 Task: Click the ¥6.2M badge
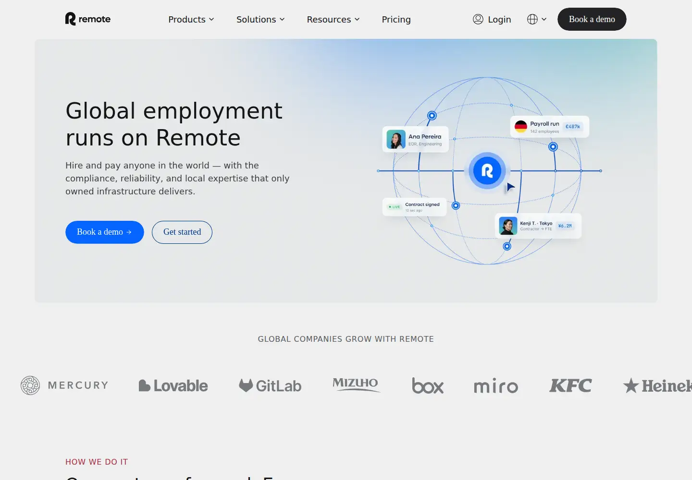pyautogui.click(x=565, y=226)
